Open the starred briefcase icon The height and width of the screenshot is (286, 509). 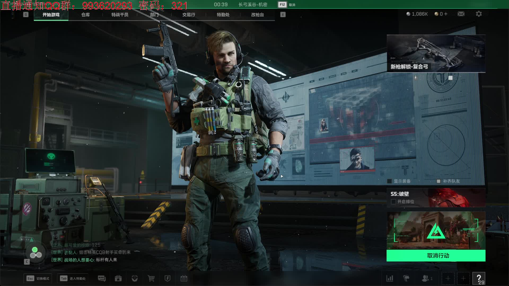point(118,278)
